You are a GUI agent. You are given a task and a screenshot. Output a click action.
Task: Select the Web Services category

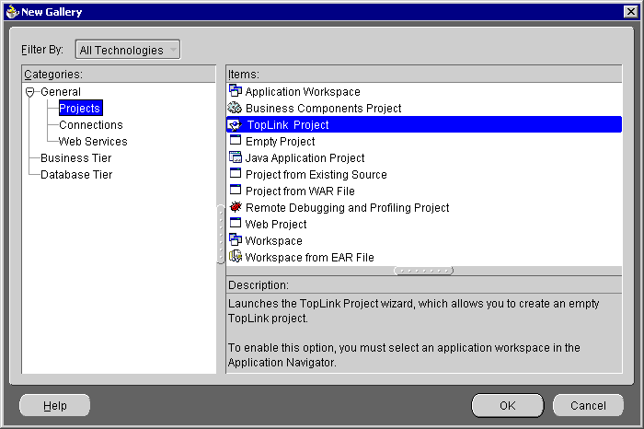click(93, 142)
